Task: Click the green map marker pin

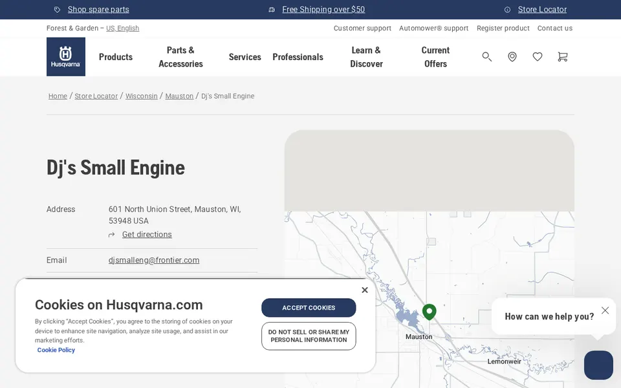Action: [x=430, y=312]
